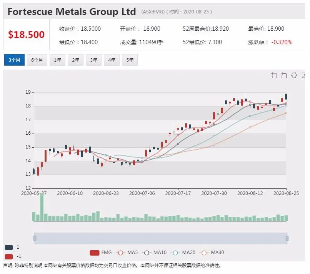This screenshot has height=274, width=310.
Task: Click the Fortescue Metals Group Ltd title
Action: pyautogui.click(x=72, y=12)
